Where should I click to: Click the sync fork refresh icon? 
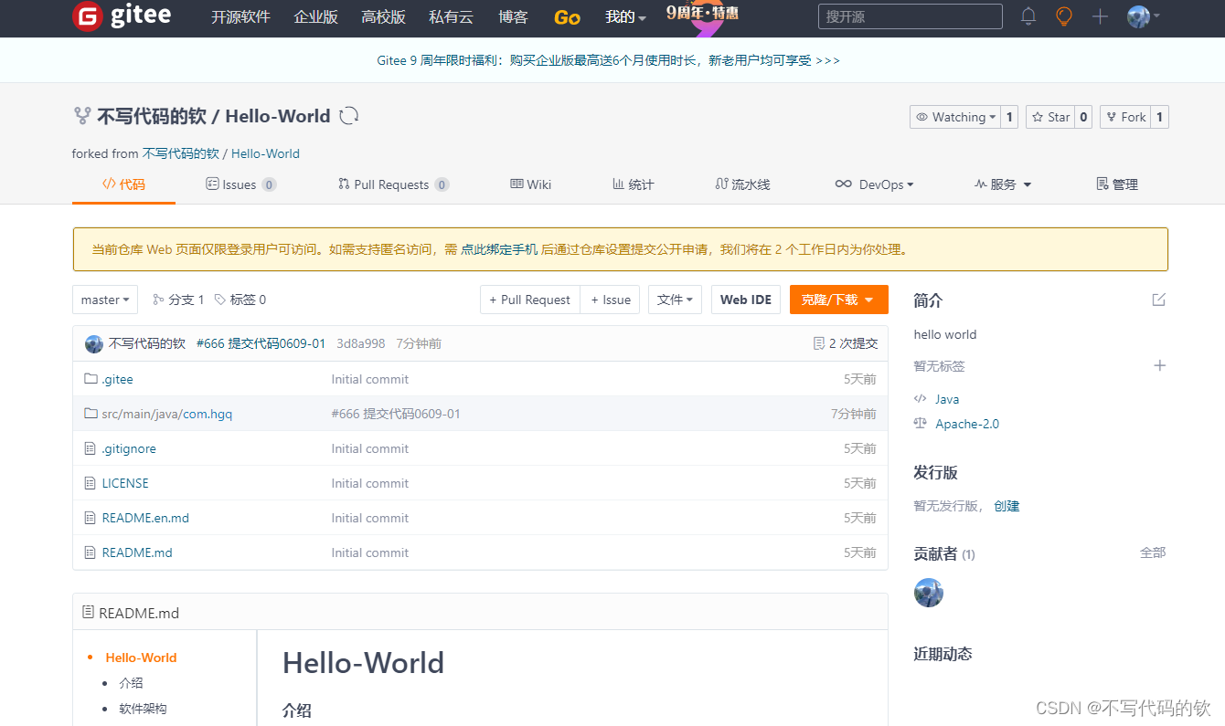click(349, 116)
